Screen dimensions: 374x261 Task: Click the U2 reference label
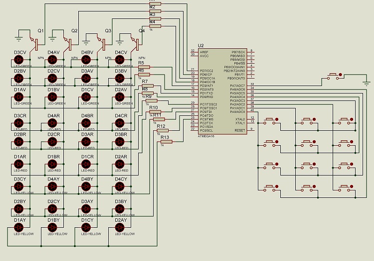201,46
